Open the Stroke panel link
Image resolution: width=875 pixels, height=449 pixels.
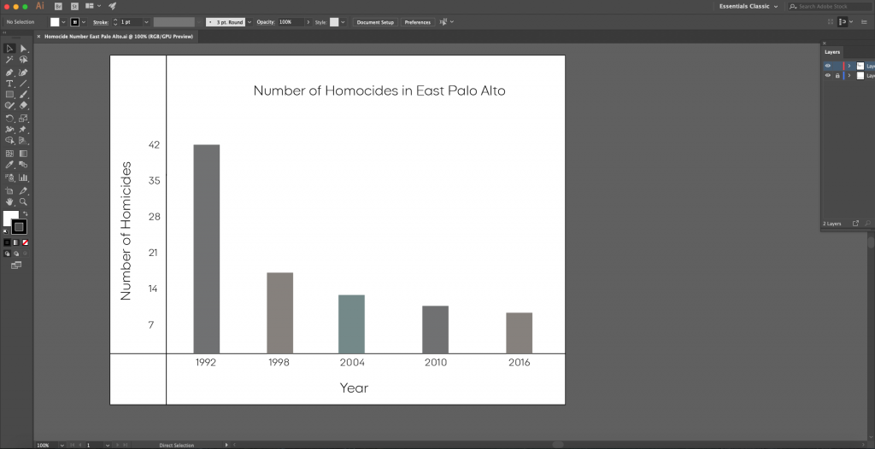(101, 22)
